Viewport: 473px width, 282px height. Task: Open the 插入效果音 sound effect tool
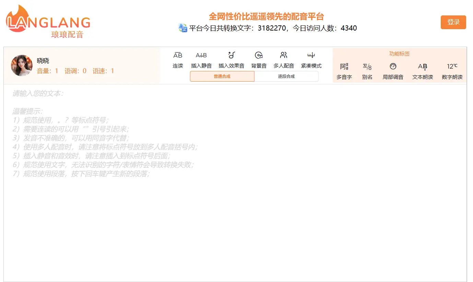[x=231, y=55]
